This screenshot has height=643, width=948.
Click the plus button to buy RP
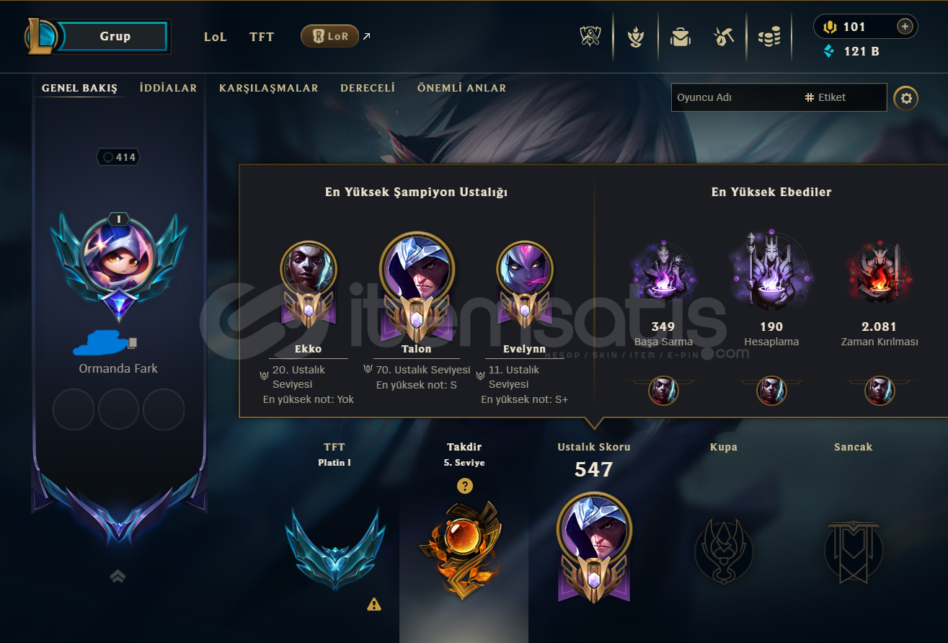point(905,27)
